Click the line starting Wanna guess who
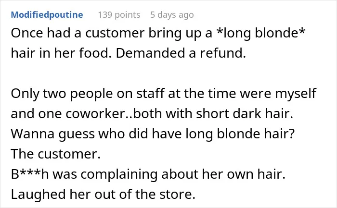 pos(153,134)
